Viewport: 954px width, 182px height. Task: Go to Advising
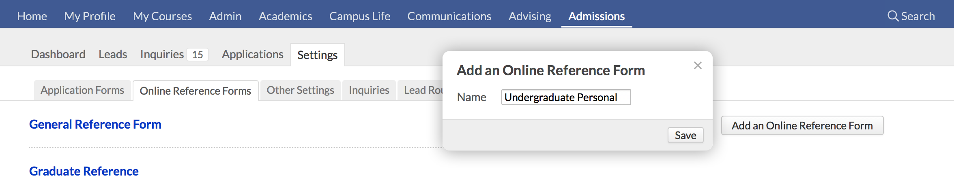click(530, 16)
